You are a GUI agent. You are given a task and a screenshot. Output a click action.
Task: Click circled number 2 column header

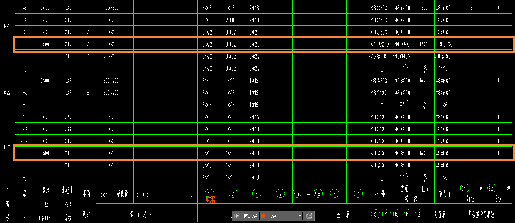pyautogui.click(x=233, y=193)
